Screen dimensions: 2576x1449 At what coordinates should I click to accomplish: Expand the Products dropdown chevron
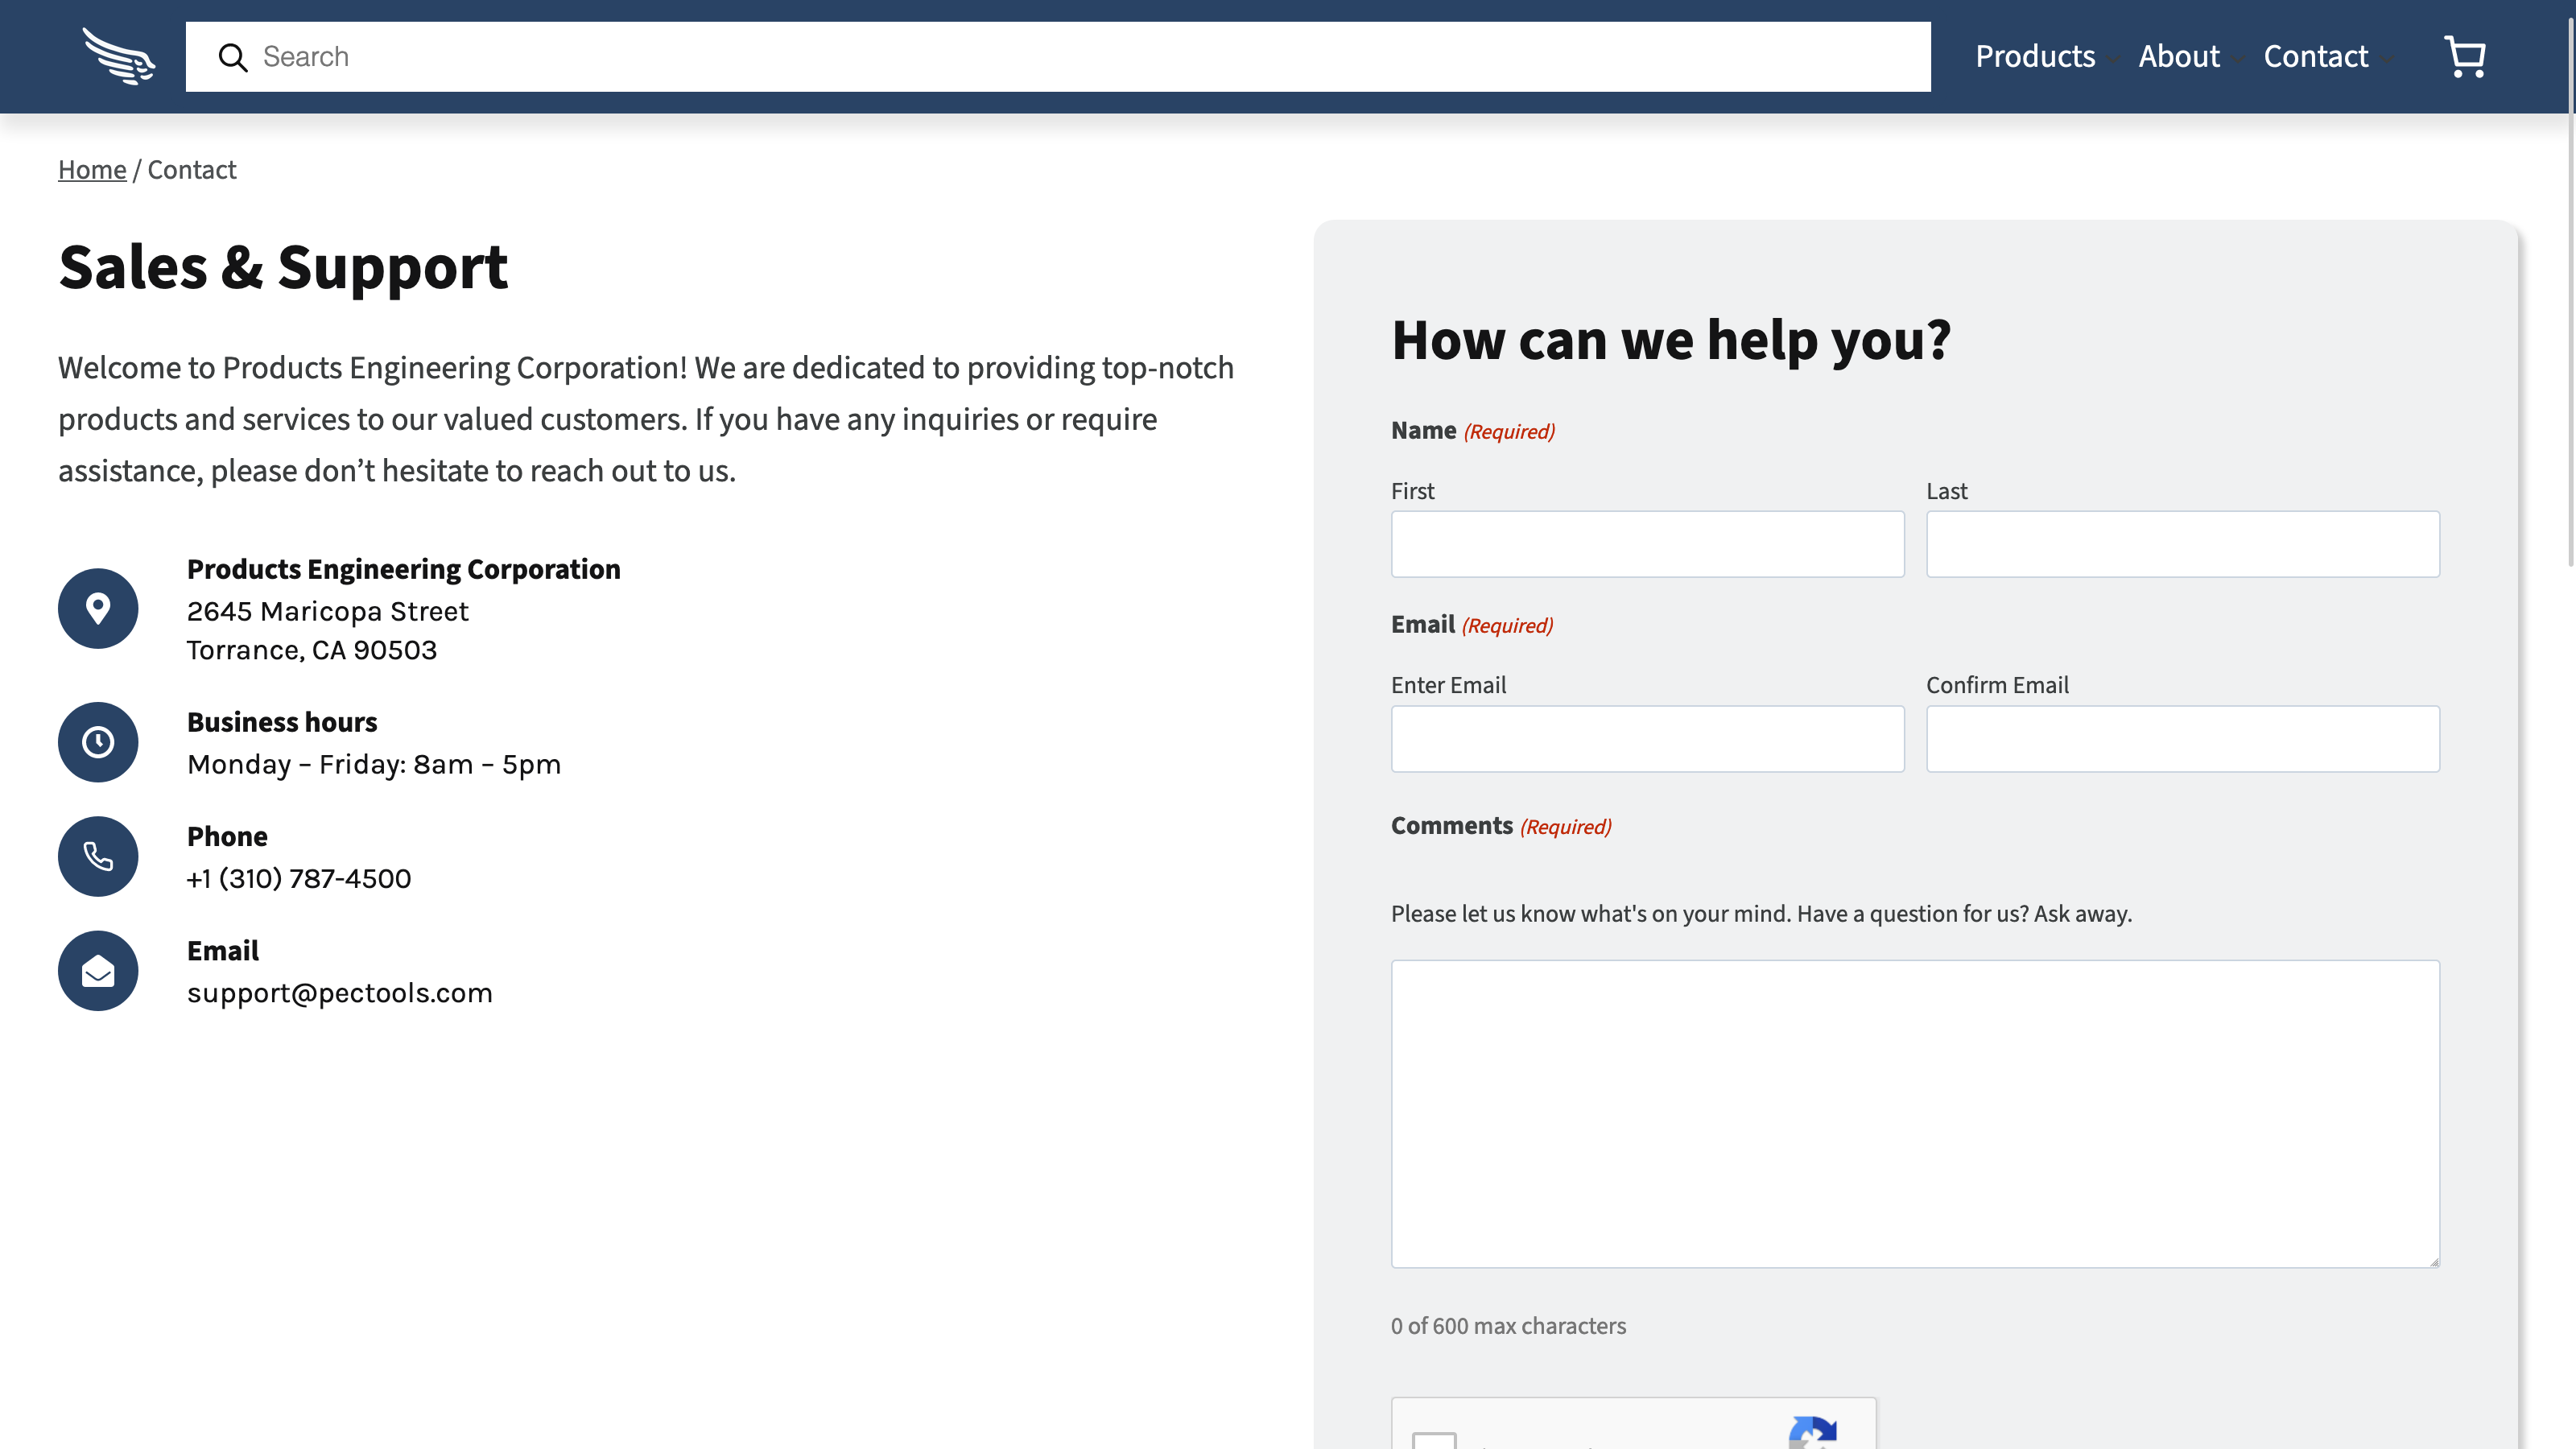tap(2113, 60)
